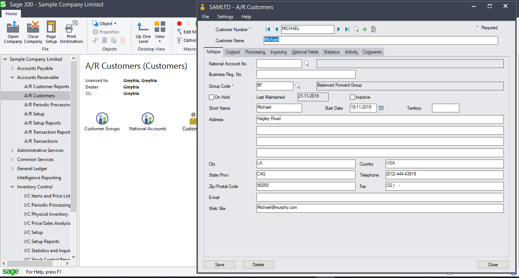Screen dimensions: 519x278
Task: Switch to the Comments tab
Action: tap(372, 52)
